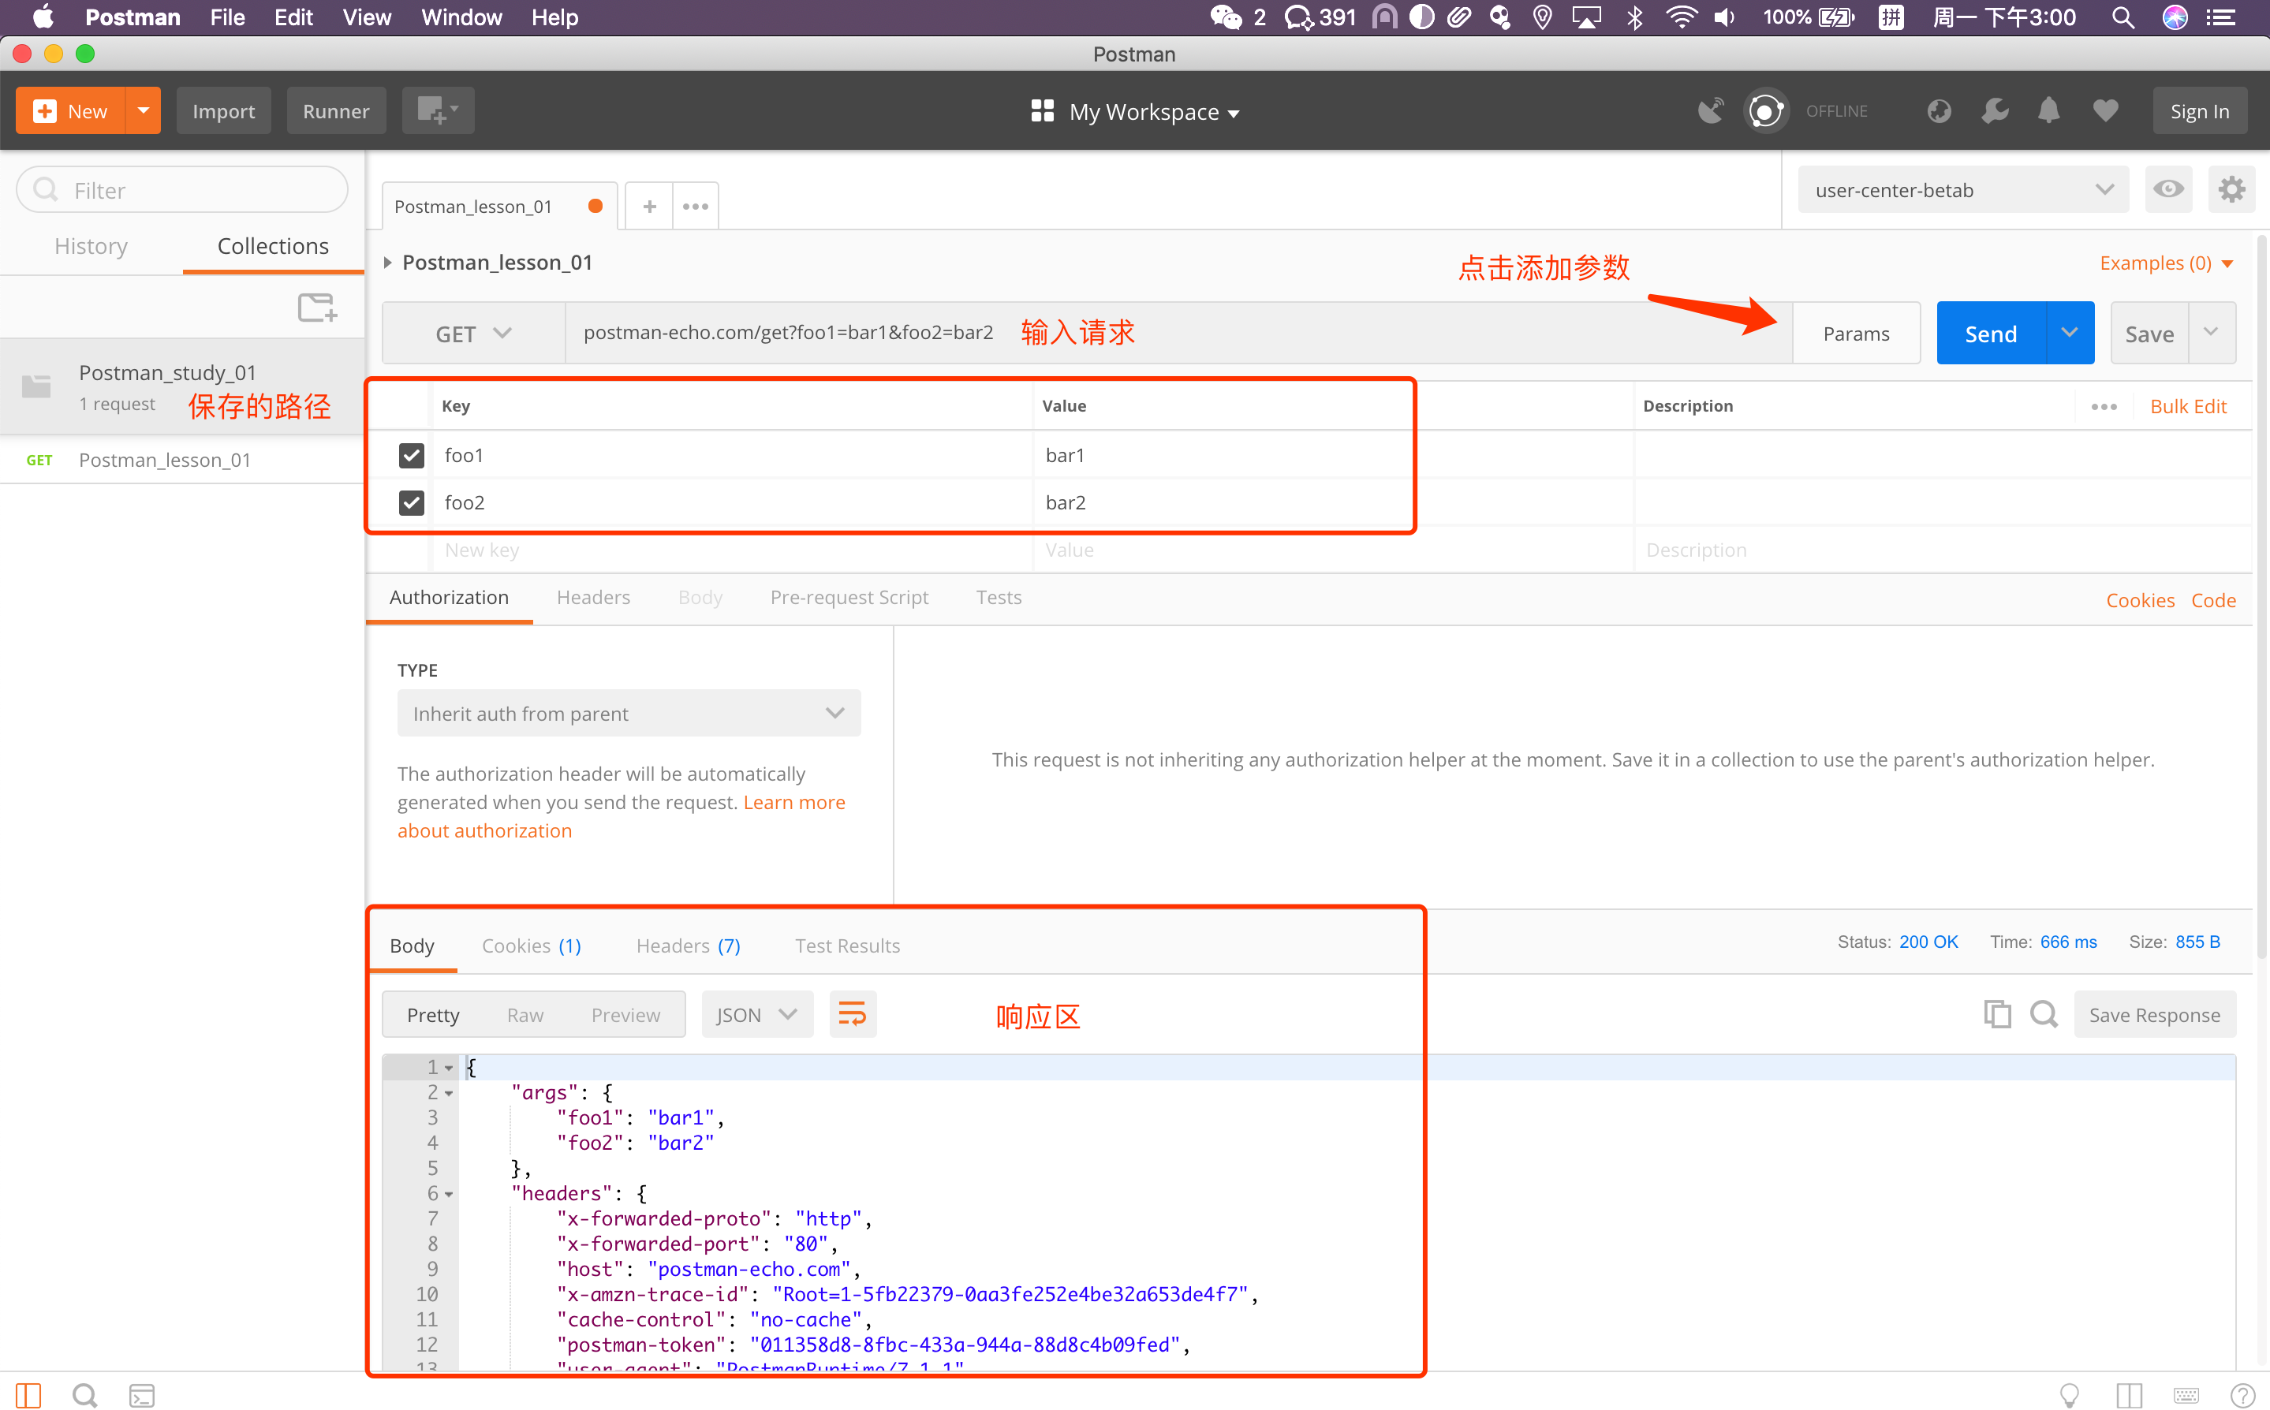The width and height of the screenshot is (2270, 1410).
Task: Open the New button dropdown arrow
Action: coord(144,111)
